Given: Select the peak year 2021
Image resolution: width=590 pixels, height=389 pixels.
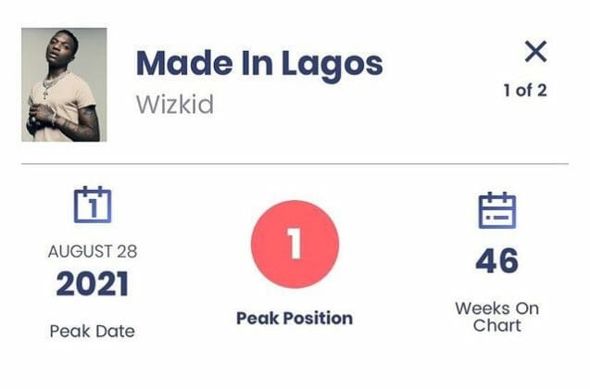Looking at the screenshot, I should tap(93, 283).
